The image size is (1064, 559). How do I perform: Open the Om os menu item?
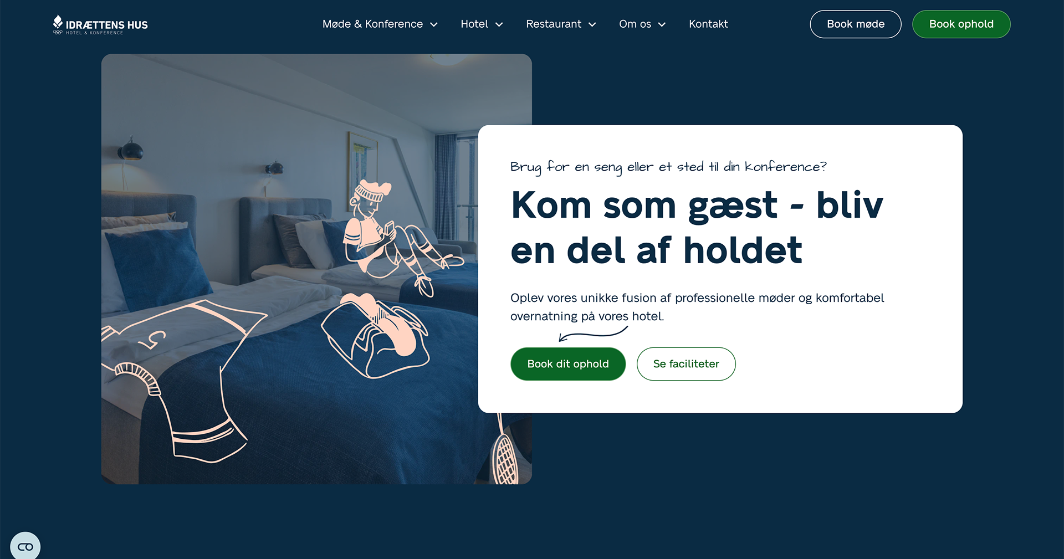tap(635, 24)
